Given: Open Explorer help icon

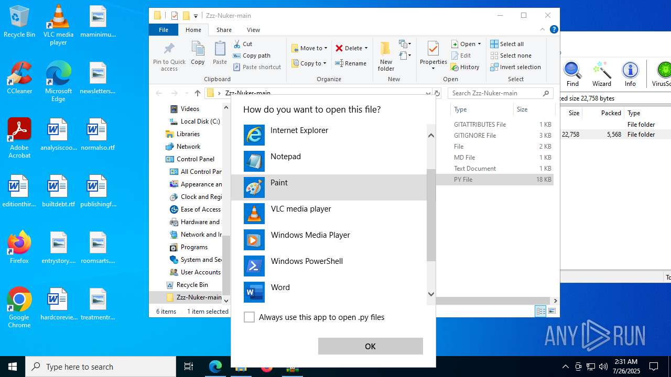Looking at the screenshot, I should [554, 30].
